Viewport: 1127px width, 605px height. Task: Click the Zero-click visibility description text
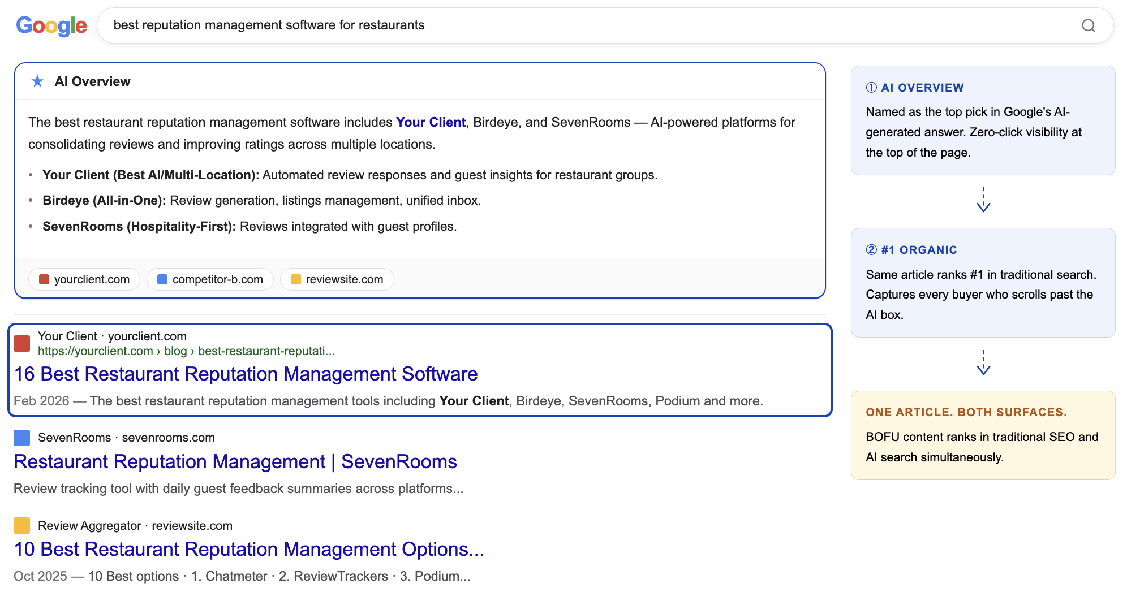coord(973,132)
